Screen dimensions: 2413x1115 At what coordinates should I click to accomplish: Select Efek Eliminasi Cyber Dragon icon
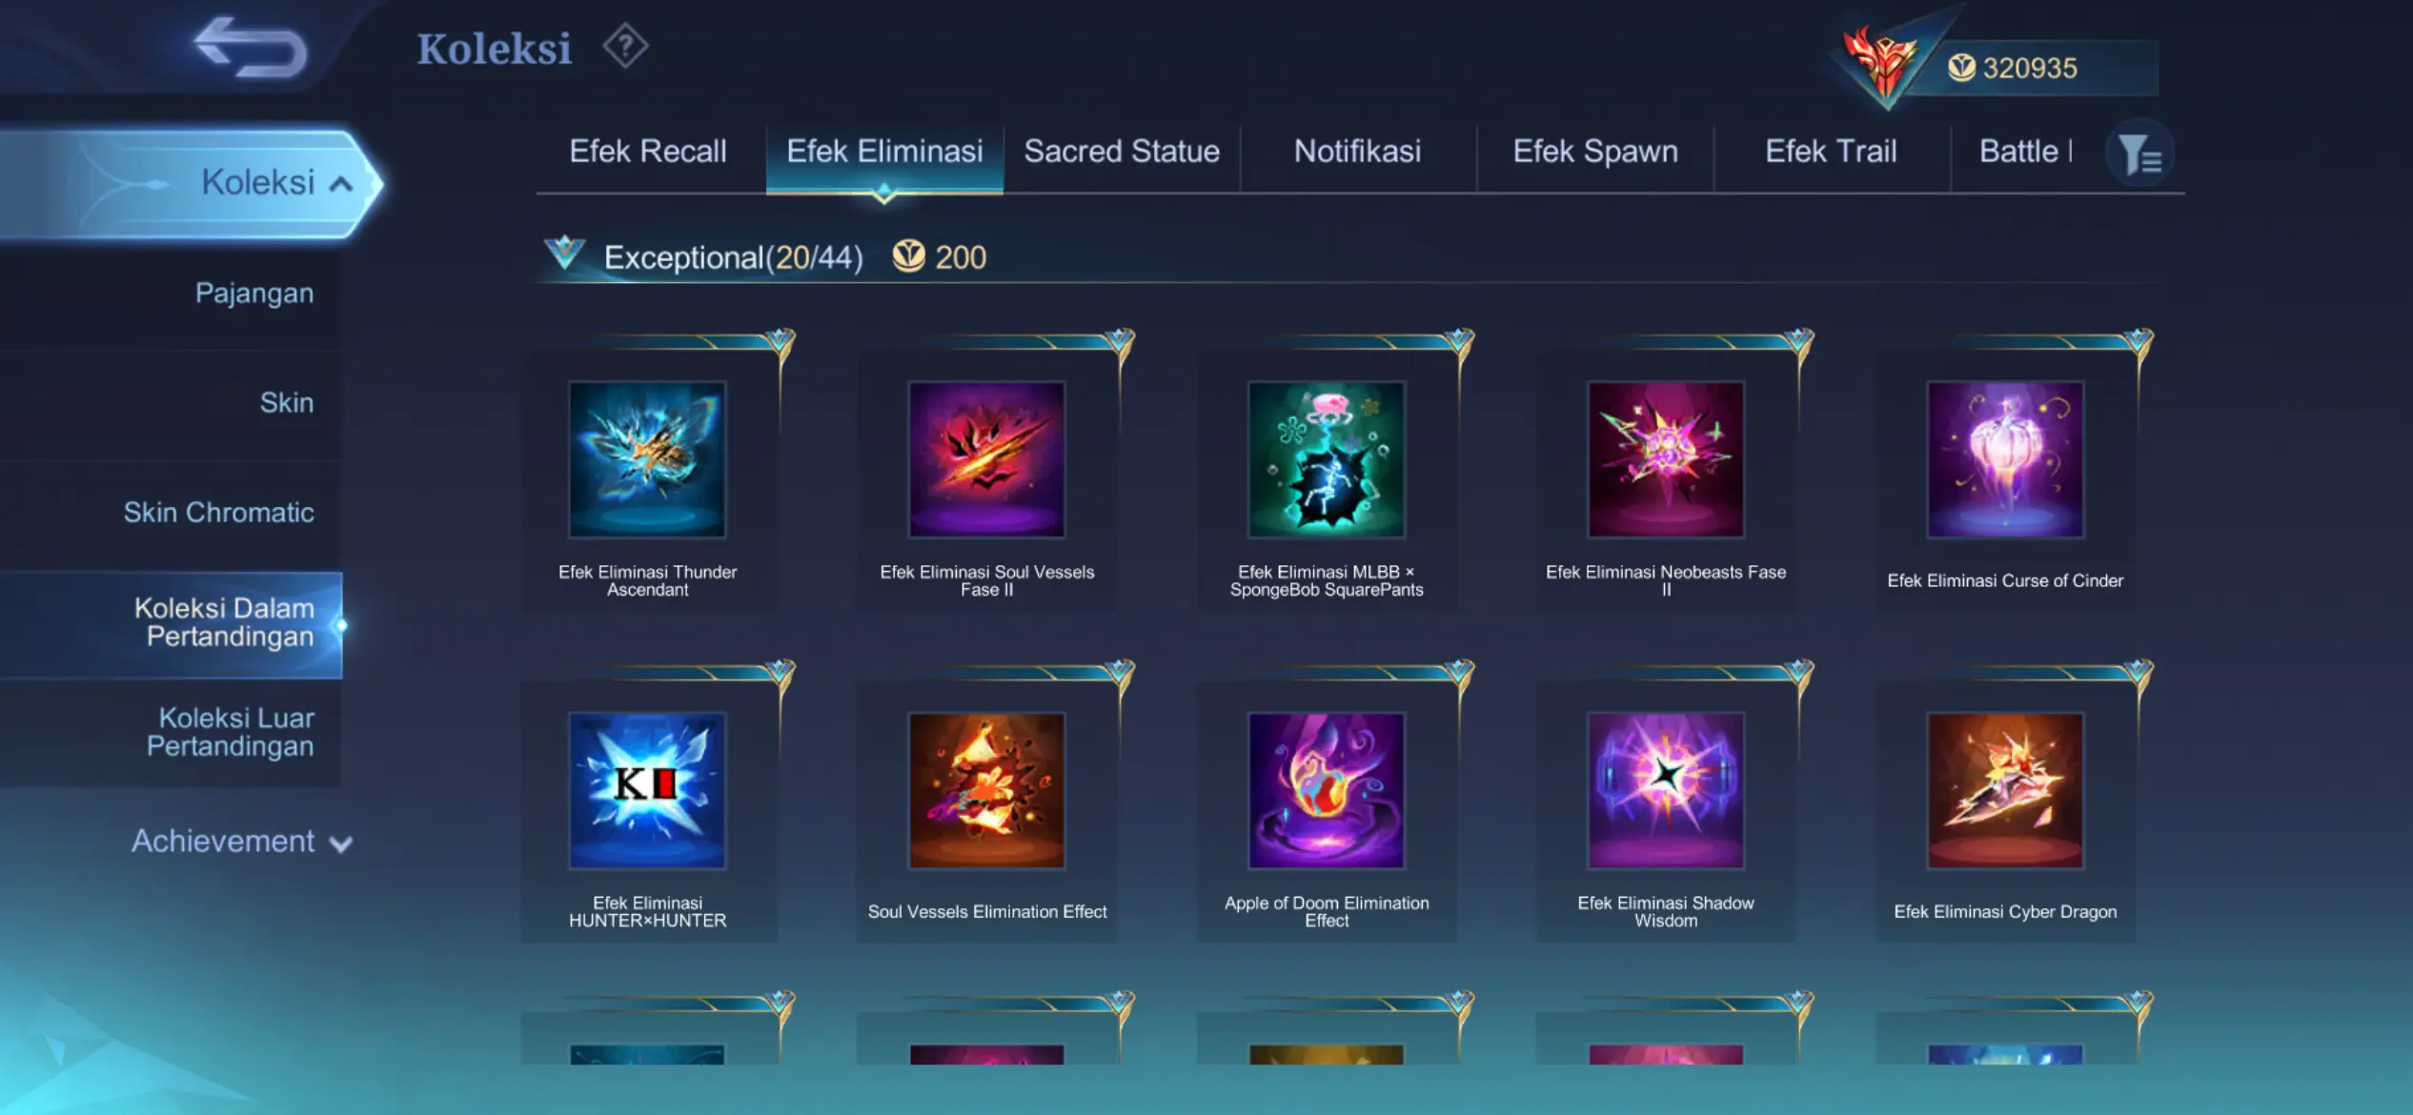[2005, 790]
